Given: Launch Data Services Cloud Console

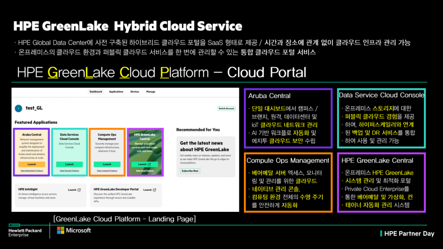Looking at the screenshot, I should tap(69, 164).
